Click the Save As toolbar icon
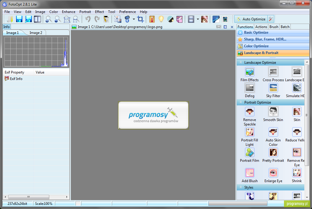Image resolution: width=312 pixels, height=209 pixels. click(28, 19)
